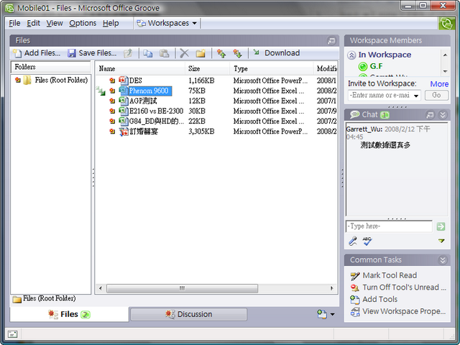
Task: Click the chat Type here input field
Action: pos(389,226)
